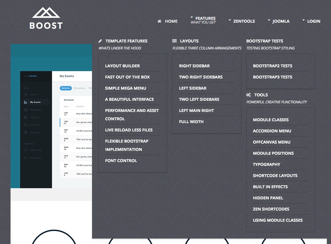Open the Accordion Menu tool page
The height and width of the screenshot is (244, 331).
click(x=272, y=131)
